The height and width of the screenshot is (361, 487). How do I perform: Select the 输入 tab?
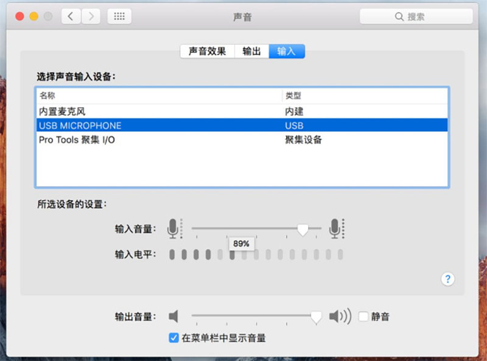click(286, 51)
